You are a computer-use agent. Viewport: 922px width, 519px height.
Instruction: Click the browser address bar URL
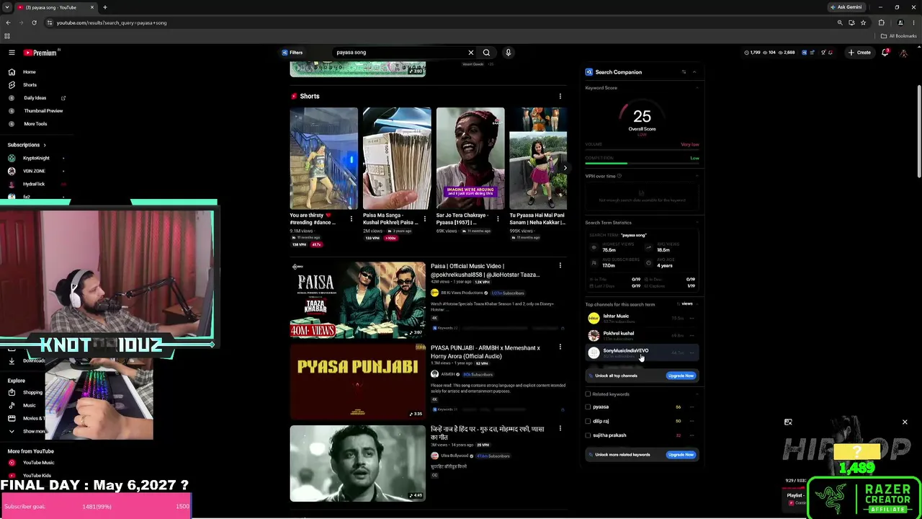click(112, 22)
